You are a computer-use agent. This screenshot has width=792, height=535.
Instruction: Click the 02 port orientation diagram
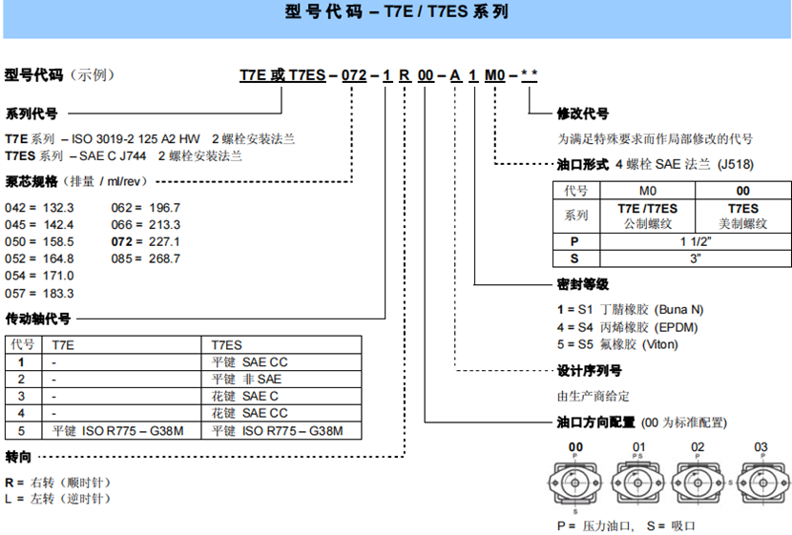(x=700, y=483)
